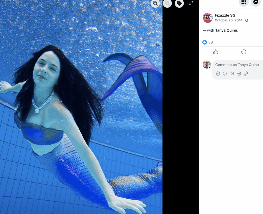Add a GIF to the comment
Screen dimensions: 263x214
point(239,74)
